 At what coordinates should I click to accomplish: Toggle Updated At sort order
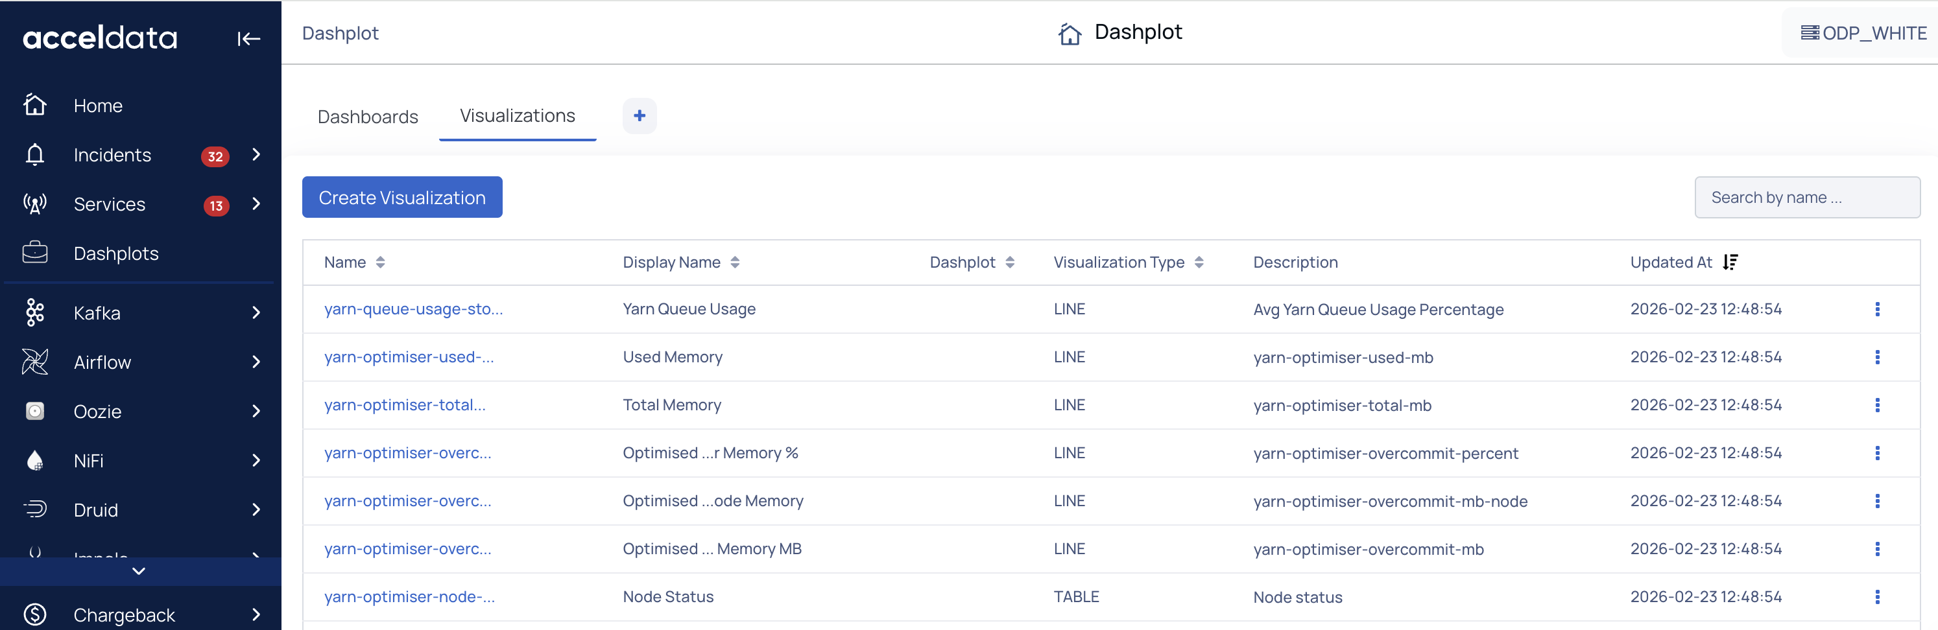coord(1730,262)
